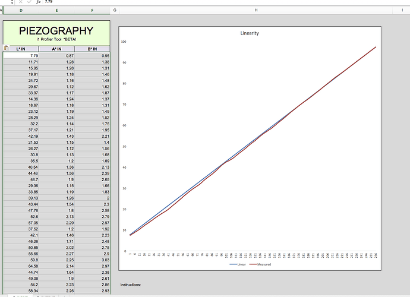Viewport: 410px width, 297px height.
Task: Select cell with L* value 19.91
Action: coord(21,74)
